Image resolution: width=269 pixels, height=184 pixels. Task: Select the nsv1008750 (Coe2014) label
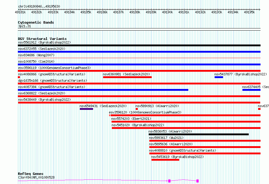point(36,61)
